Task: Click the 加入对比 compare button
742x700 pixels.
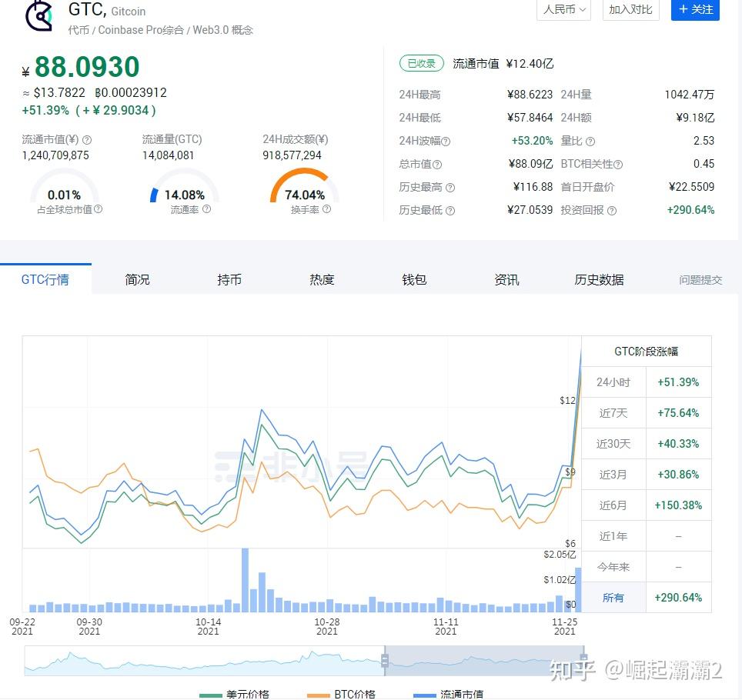Action: tap(630, 10)
